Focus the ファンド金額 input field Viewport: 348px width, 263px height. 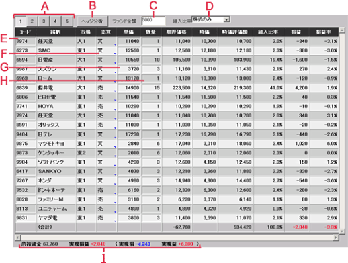tap(153, 21)
